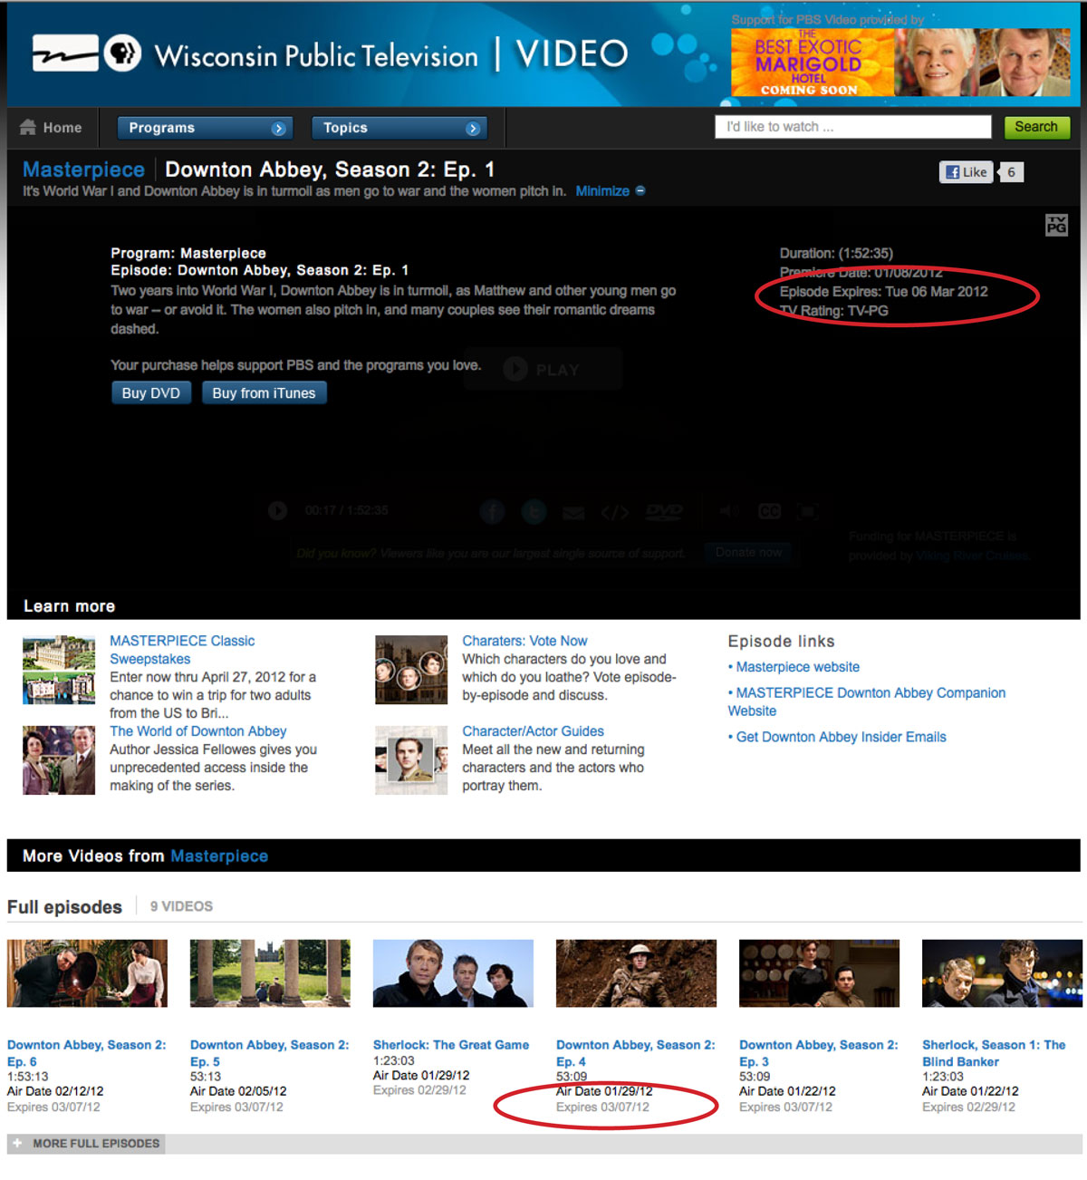Click the DVD icon in player controls
This screenshot has width=1087, height=1180.
[x=664, y=512]
